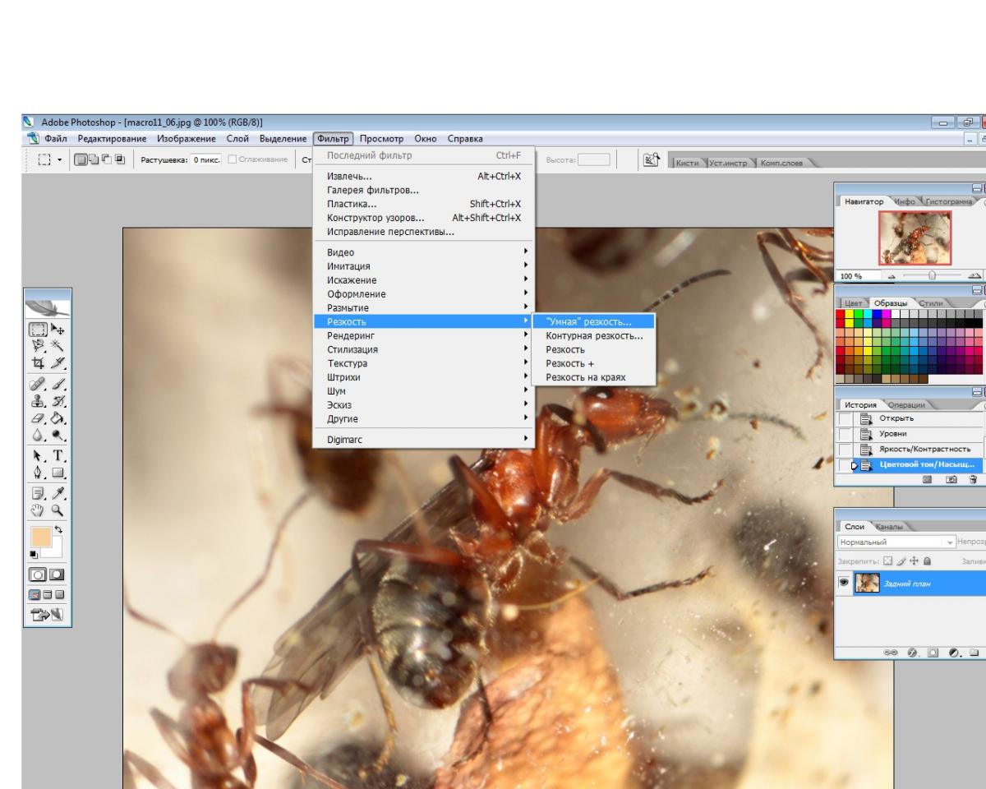The image size is (986, 789).
Task: Create new snapshot in History panel
Action: coord(951,478)
